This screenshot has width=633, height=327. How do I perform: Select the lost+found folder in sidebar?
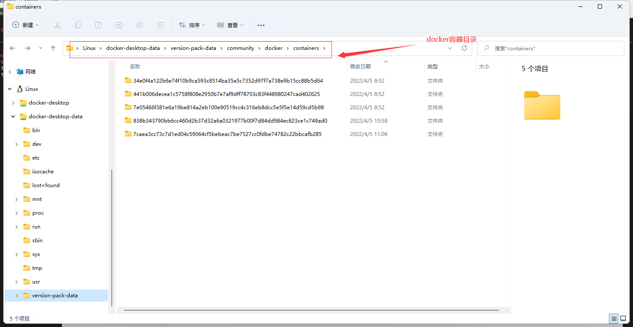tap(41, 185)
